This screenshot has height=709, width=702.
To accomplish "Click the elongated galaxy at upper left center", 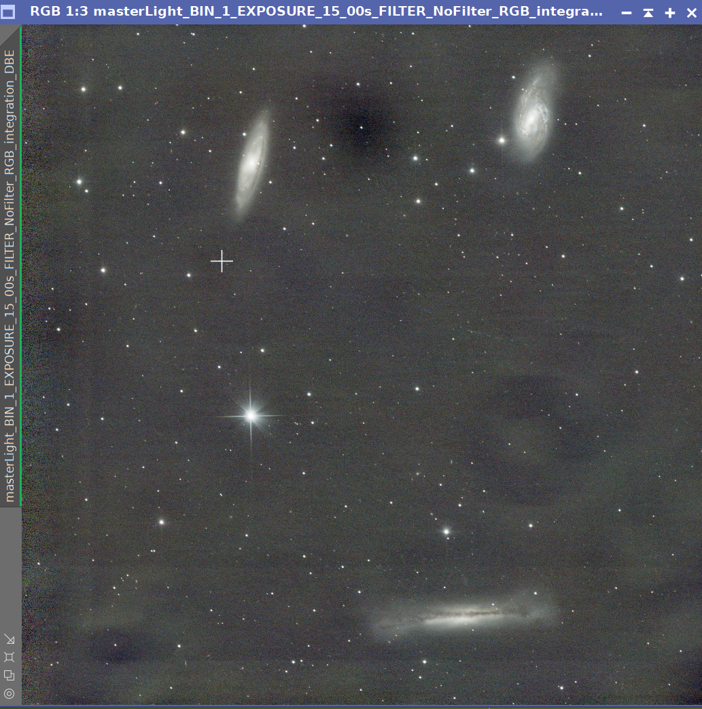I will click(251, 165).
